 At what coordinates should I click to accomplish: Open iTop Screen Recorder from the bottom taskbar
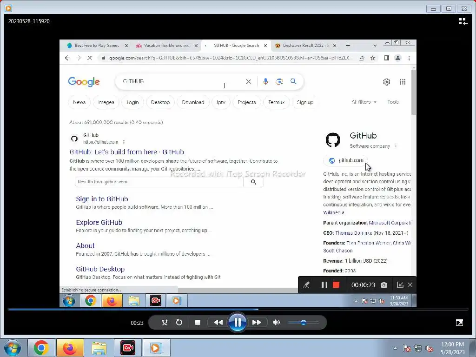click(x=128, y=348)
